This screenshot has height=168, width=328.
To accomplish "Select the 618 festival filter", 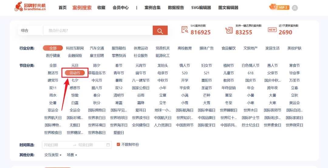I will [251, 73].
